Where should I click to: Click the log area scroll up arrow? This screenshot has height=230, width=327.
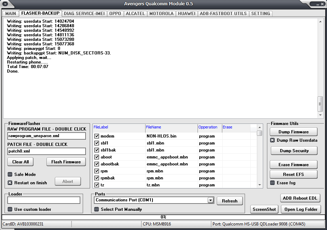(x=320, y=22)
